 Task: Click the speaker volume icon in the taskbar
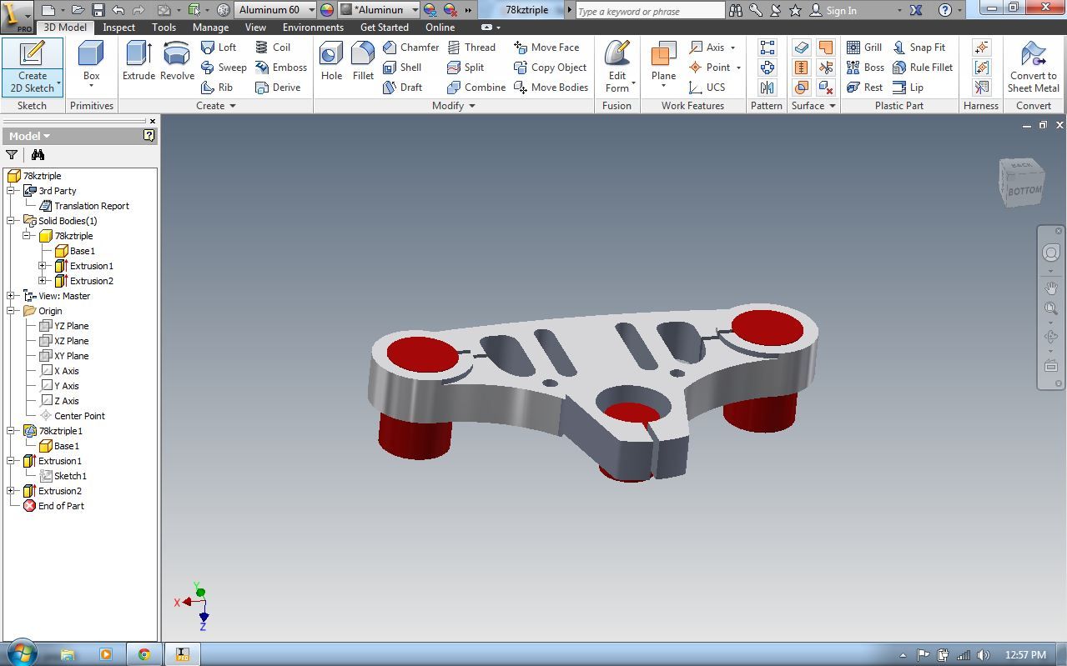[983, 655]
